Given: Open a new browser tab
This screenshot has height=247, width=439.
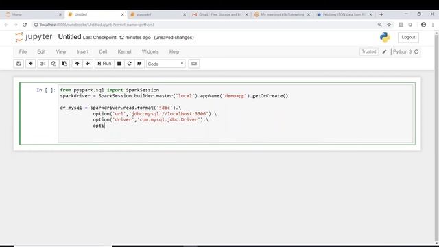Looking at the screenshot, I should point(381,14).
